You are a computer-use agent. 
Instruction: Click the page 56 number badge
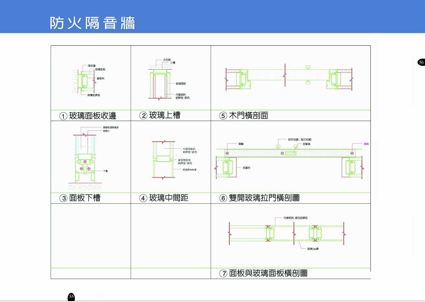pyautogui.click(x=421, y=62)
